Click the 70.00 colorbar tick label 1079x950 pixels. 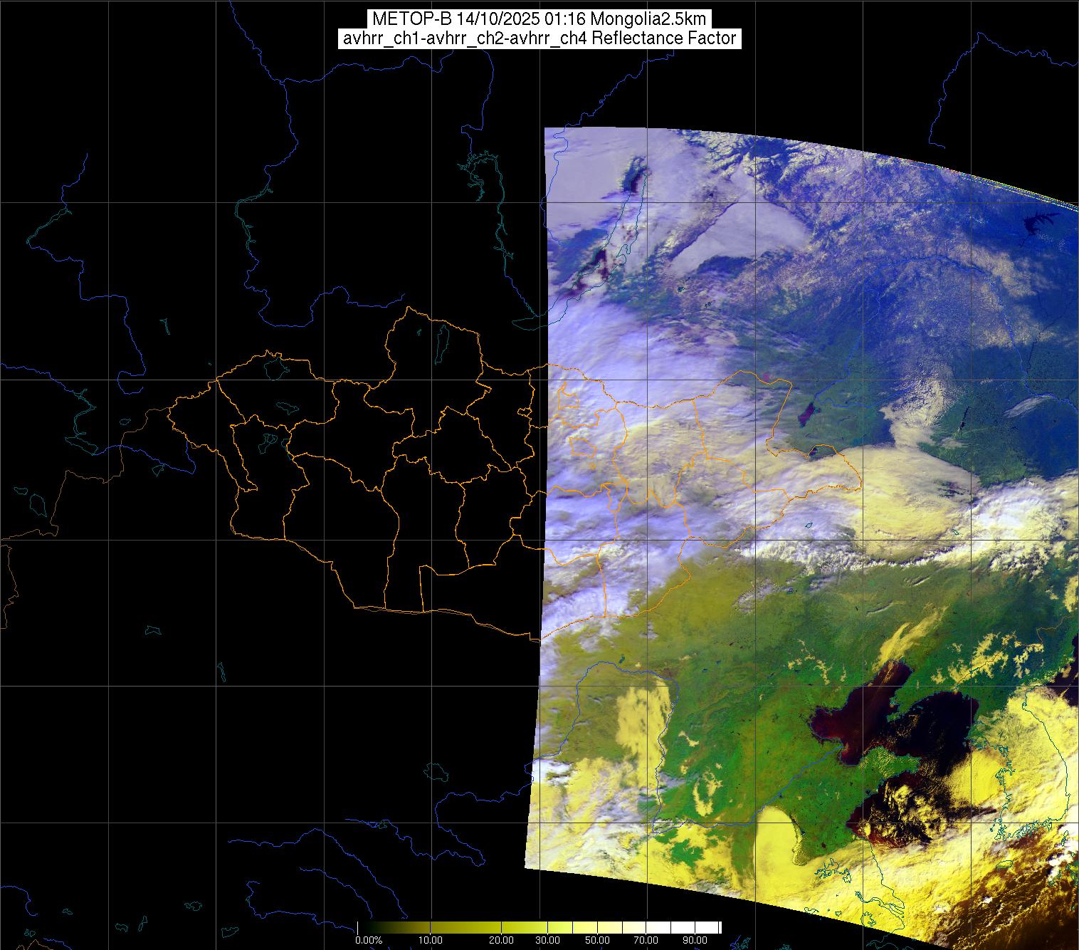click(x=646, y=941)
